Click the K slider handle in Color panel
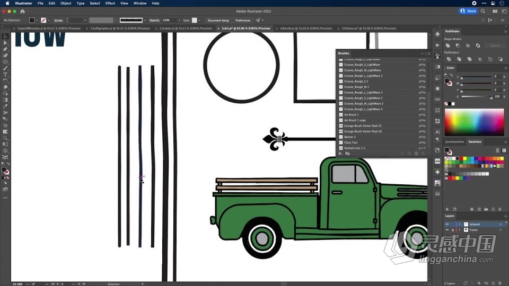 coord(491,97)
